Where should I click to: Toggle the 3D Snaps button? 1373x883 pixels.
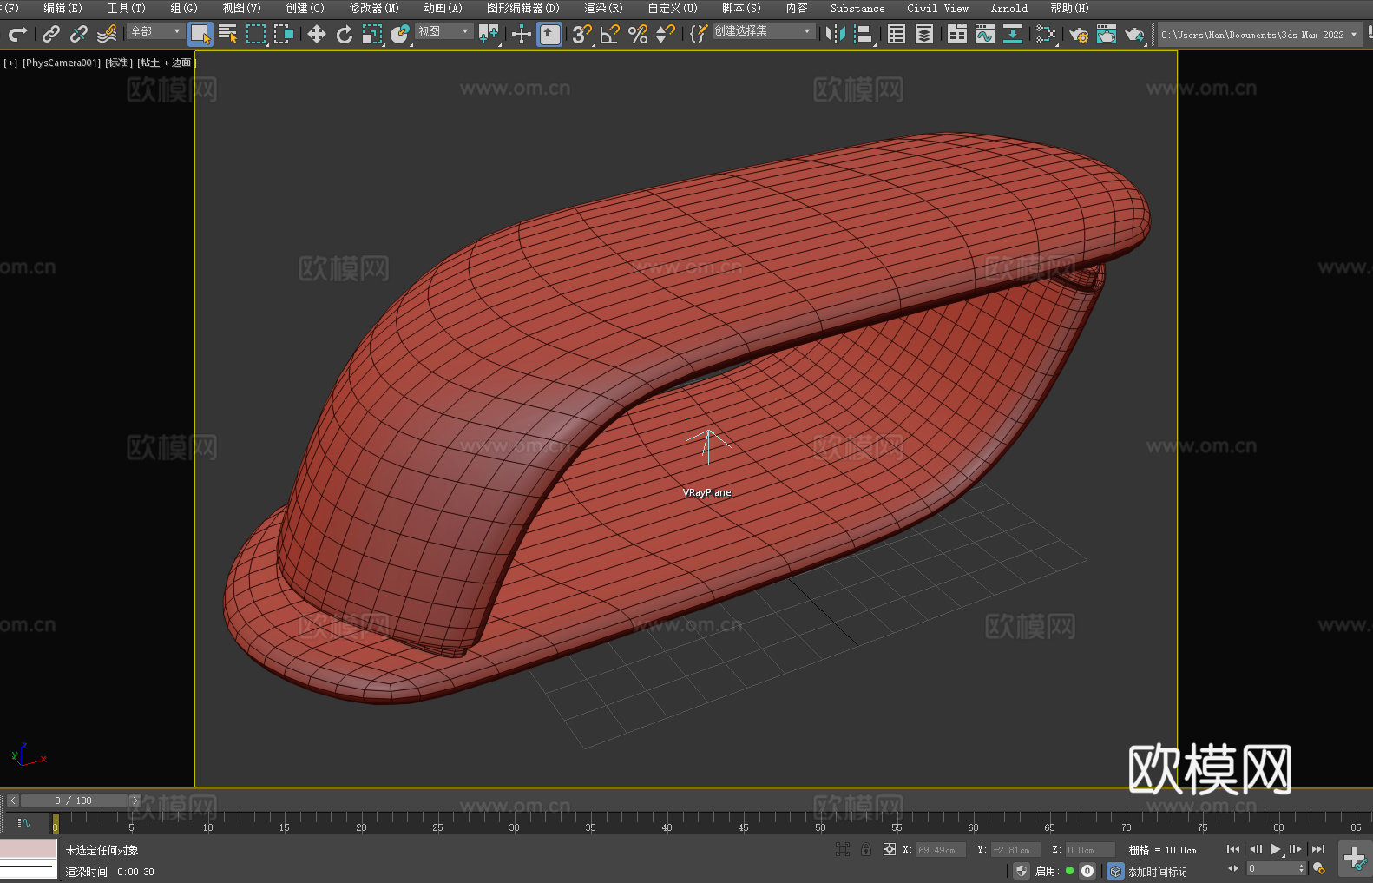coord(581,34)
